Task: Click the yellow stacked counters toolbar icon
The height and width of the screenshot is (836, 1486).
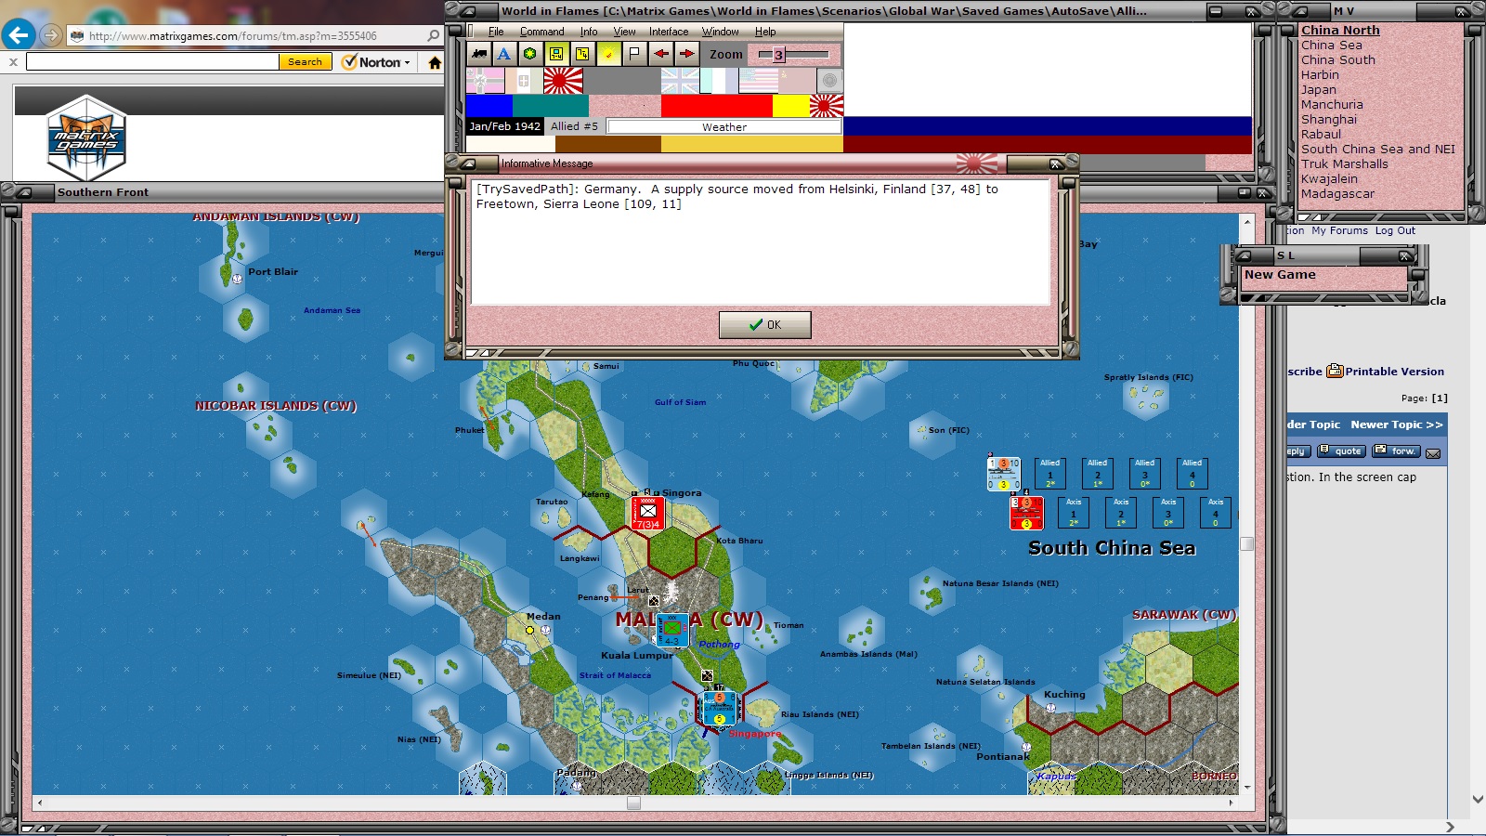Action: point(582,54)
